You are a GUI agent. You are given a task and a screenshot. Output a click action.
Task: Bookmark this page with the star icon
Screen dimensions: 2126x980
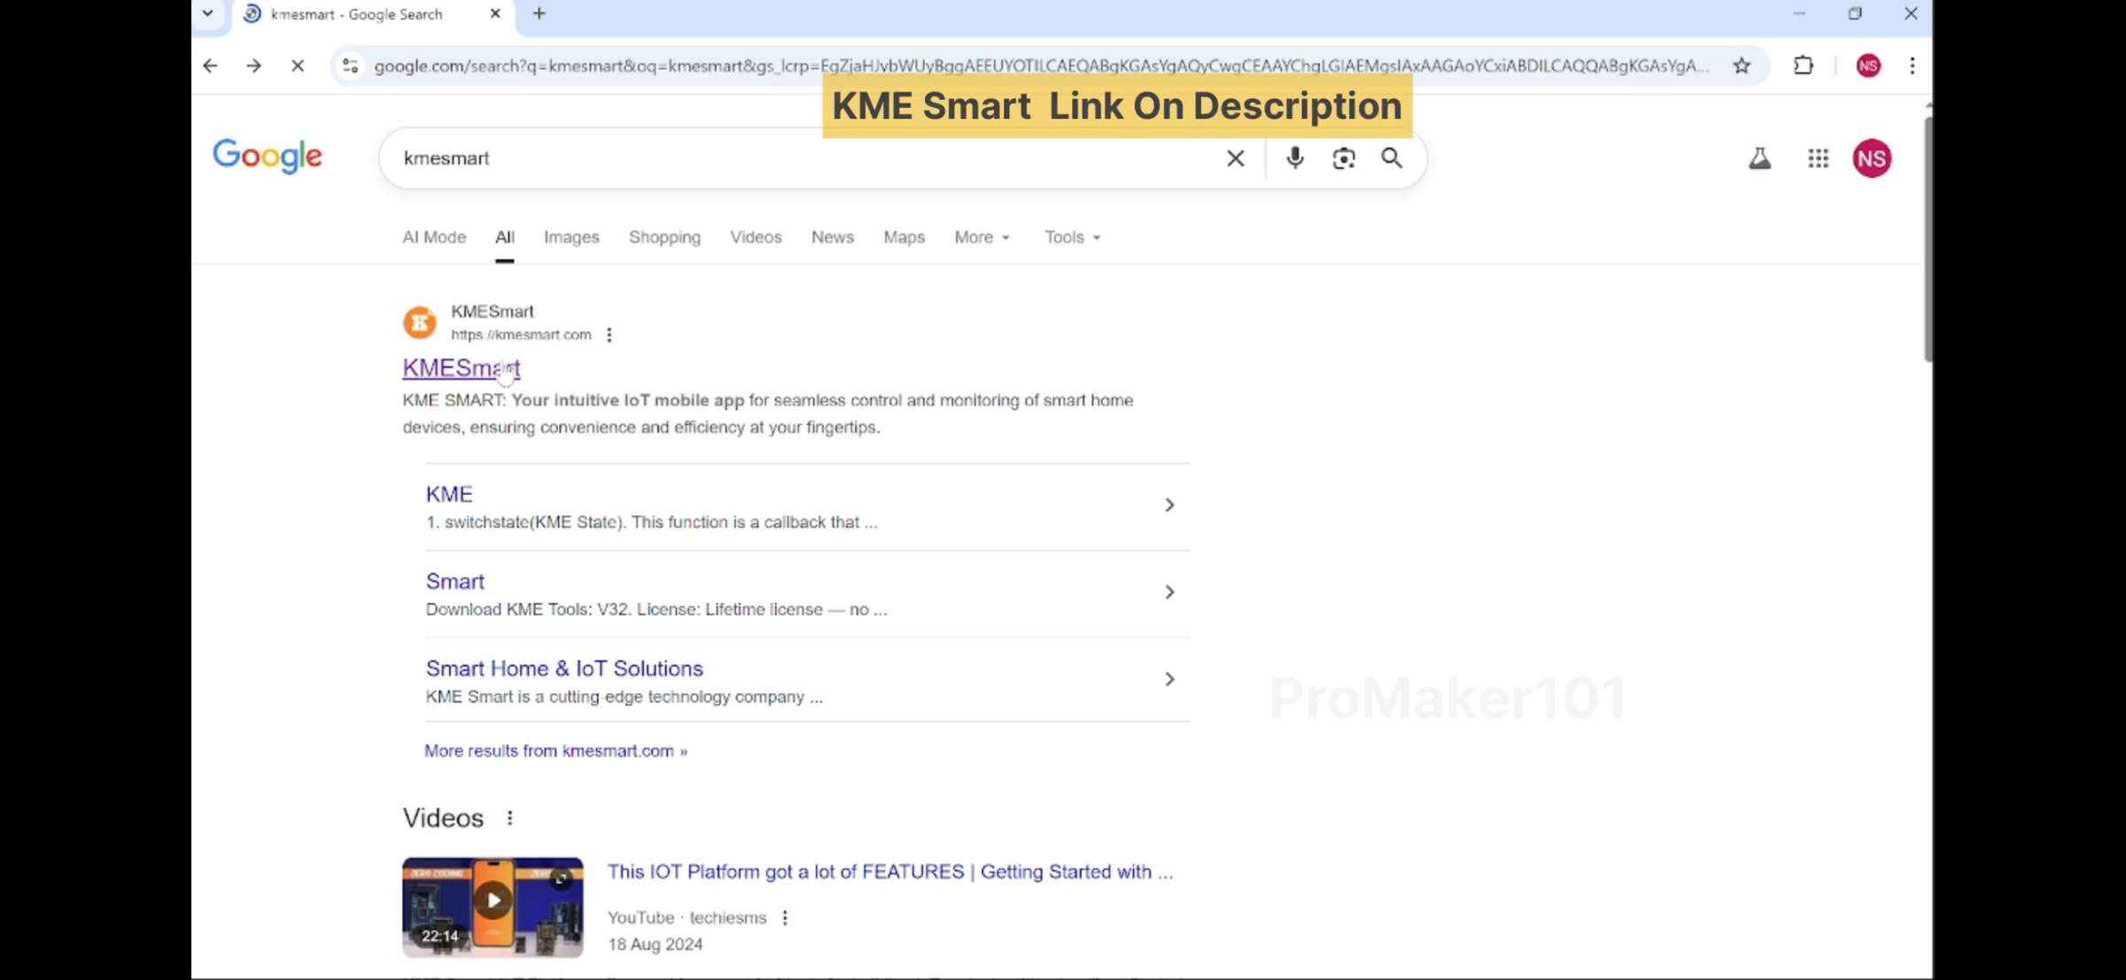click(x=1742, y=66)
